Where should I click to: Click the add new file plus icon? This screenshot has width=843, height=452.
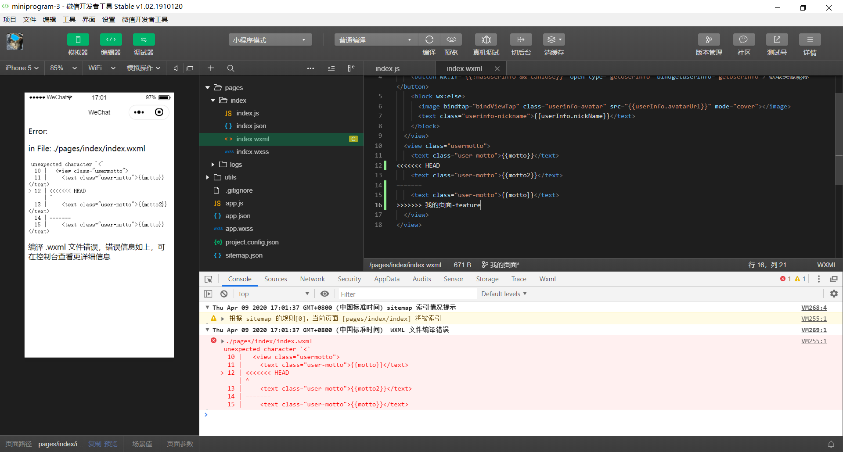[x=211, y=68]
